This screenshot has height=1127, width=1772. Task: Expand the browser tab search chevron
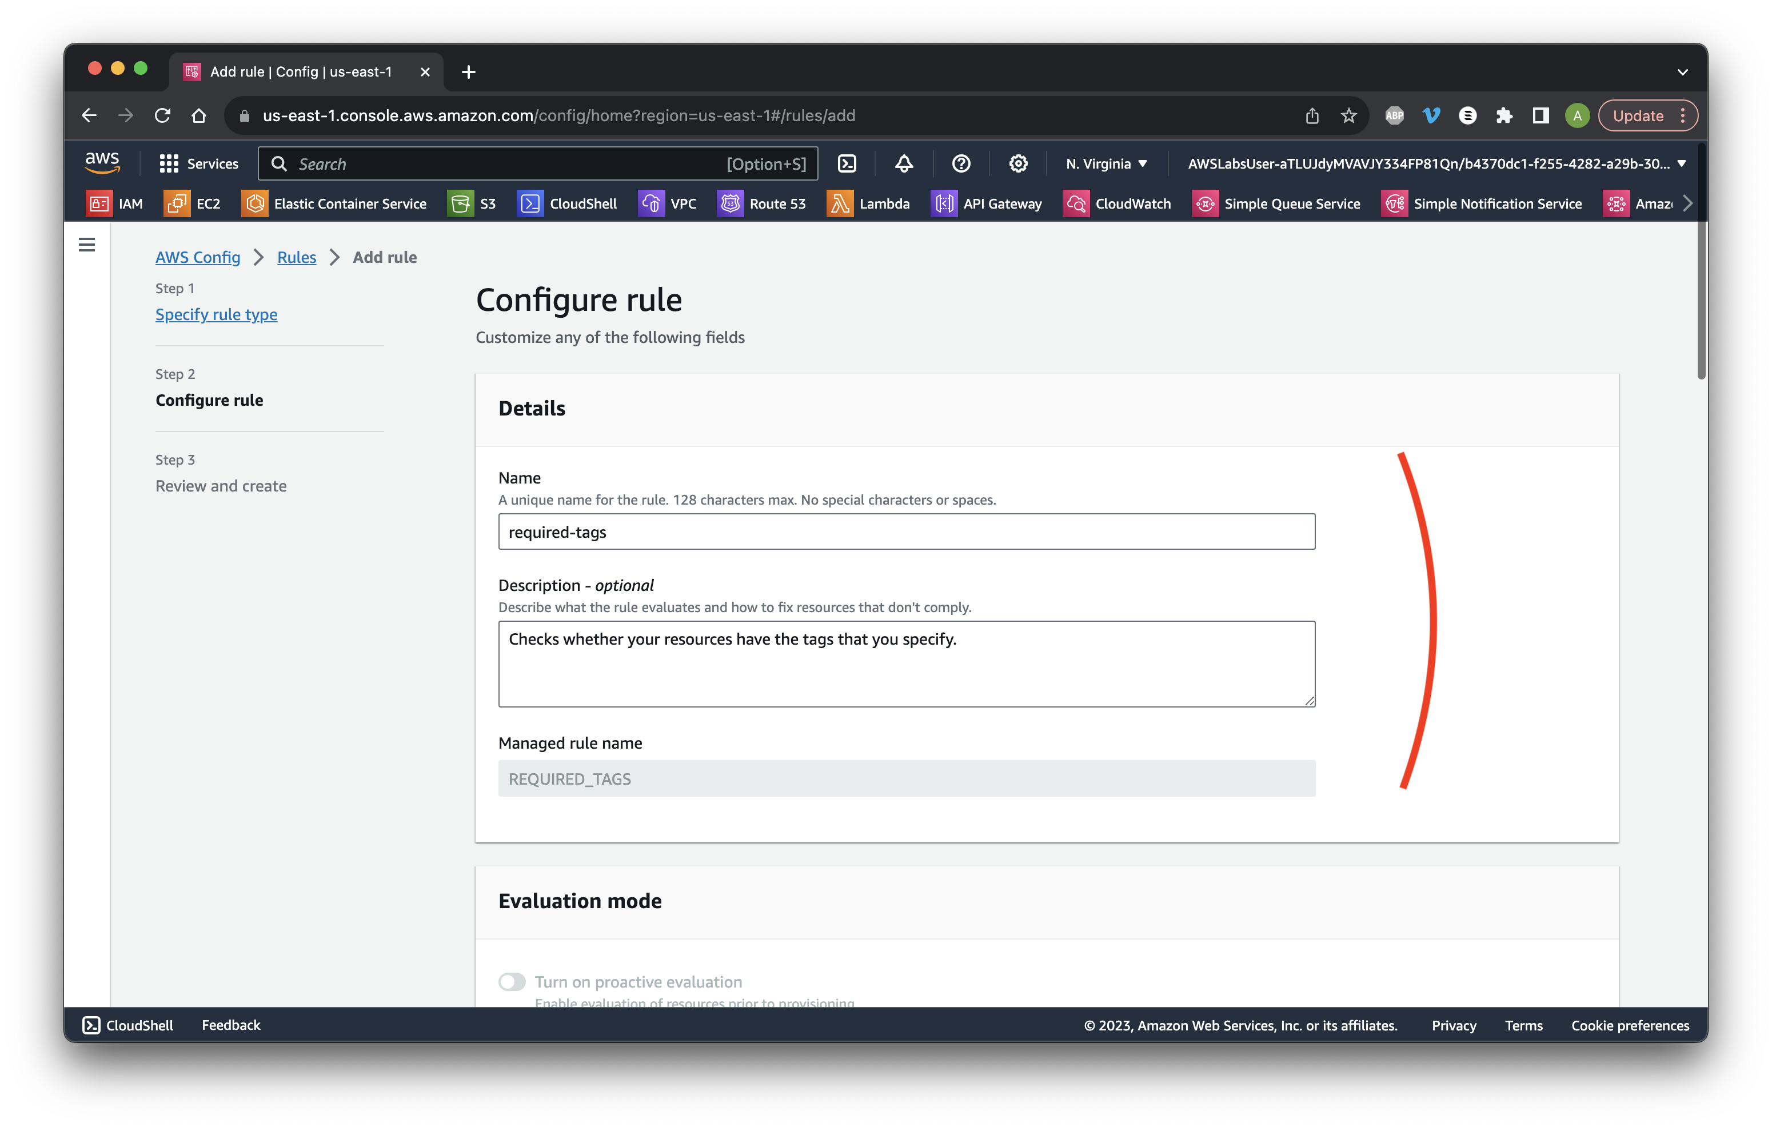click(1682, 72)
